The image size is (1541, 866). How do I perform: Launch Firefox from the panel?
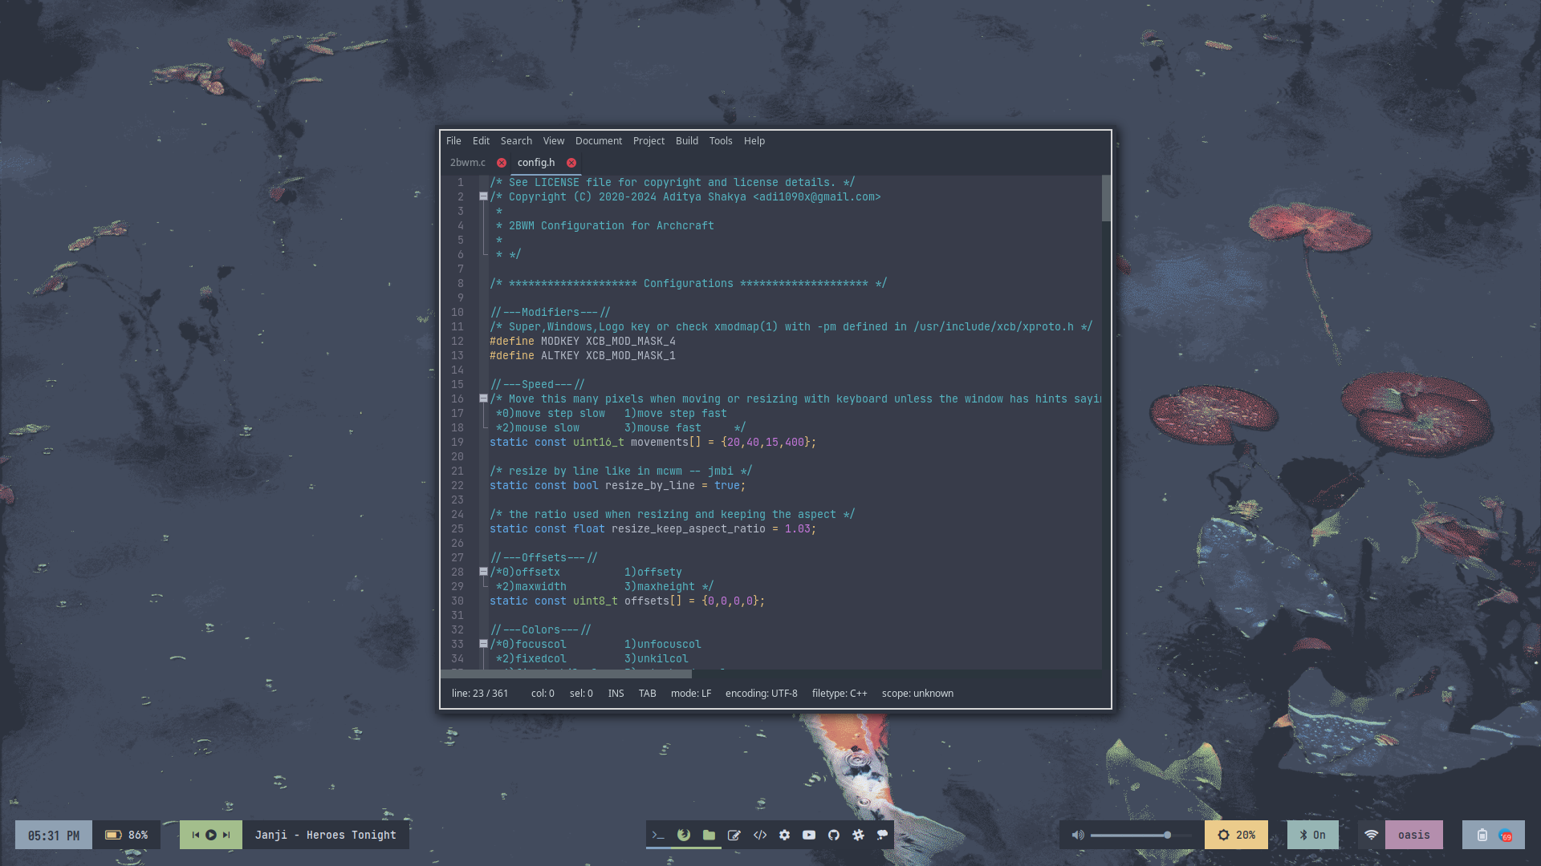tap(684, 835)
